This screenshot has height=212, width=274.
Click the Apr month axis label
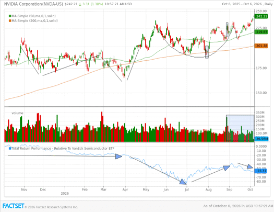point(125,189)
